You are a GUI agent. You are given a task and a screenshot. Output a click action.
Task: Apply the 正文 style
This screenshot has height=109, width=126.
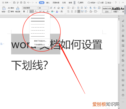[107, 10]
